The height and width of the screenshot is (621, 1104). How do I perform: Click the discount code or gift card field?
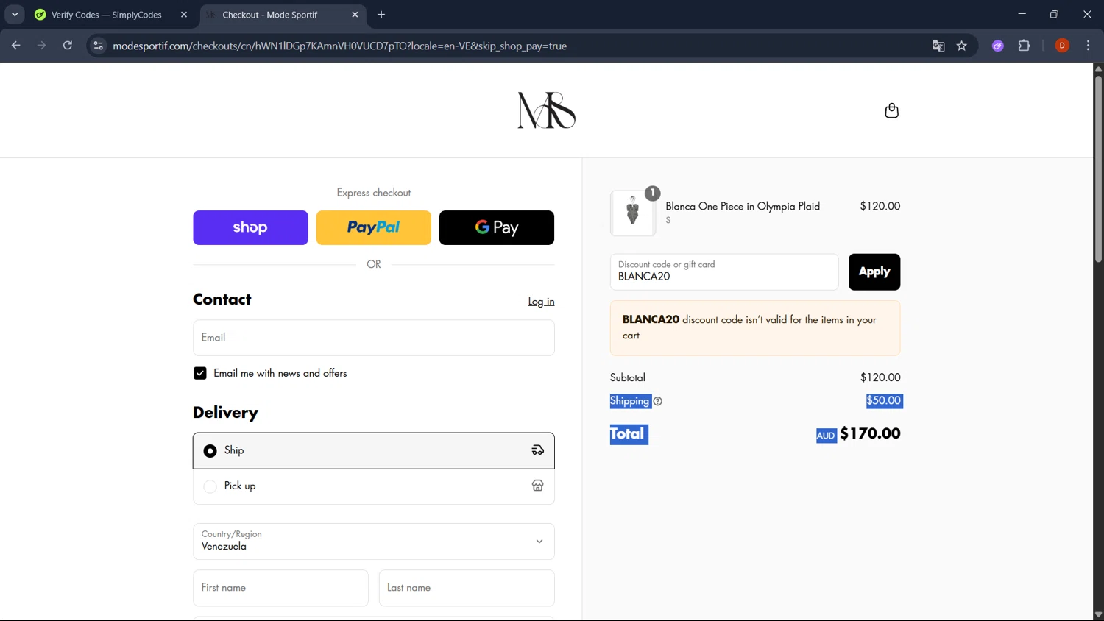(x=724, y=272)
